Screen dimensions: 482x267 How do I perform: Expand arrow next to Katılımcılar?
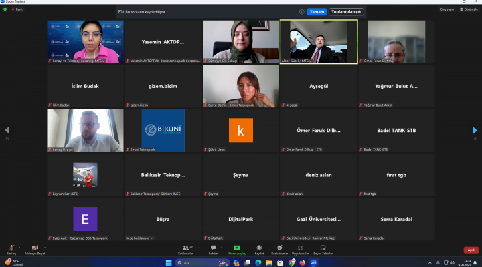click(199, 248)
